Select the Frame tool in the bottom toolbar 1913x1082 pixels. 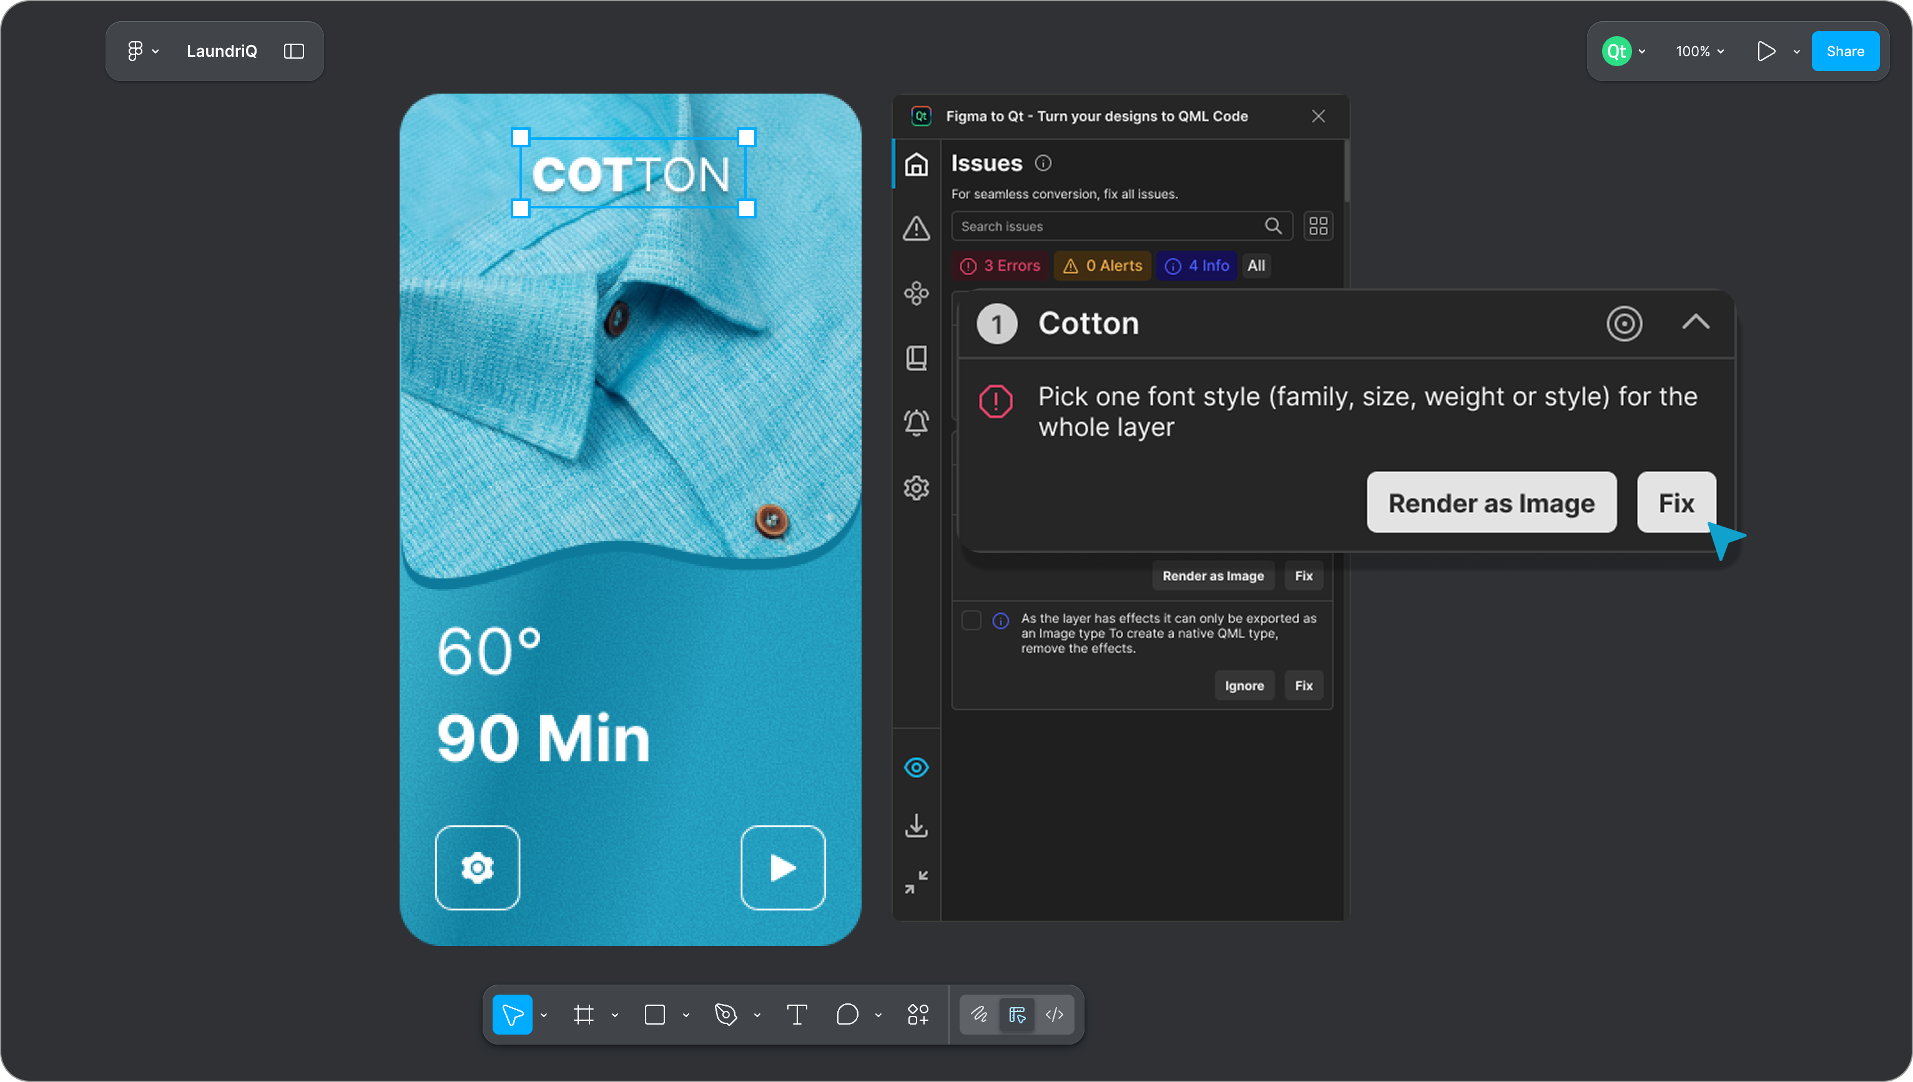(x=585, y=1013)
